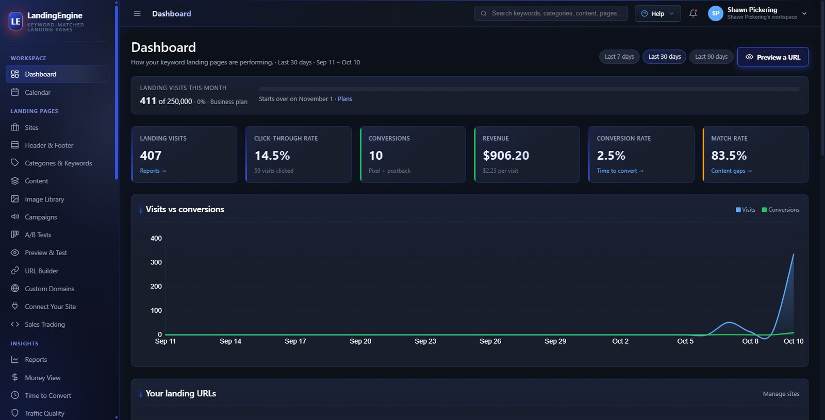This screenshot has width=825, height=420.
Task: Click the Traffic Quality shield icon
Action: coord(15,413)
